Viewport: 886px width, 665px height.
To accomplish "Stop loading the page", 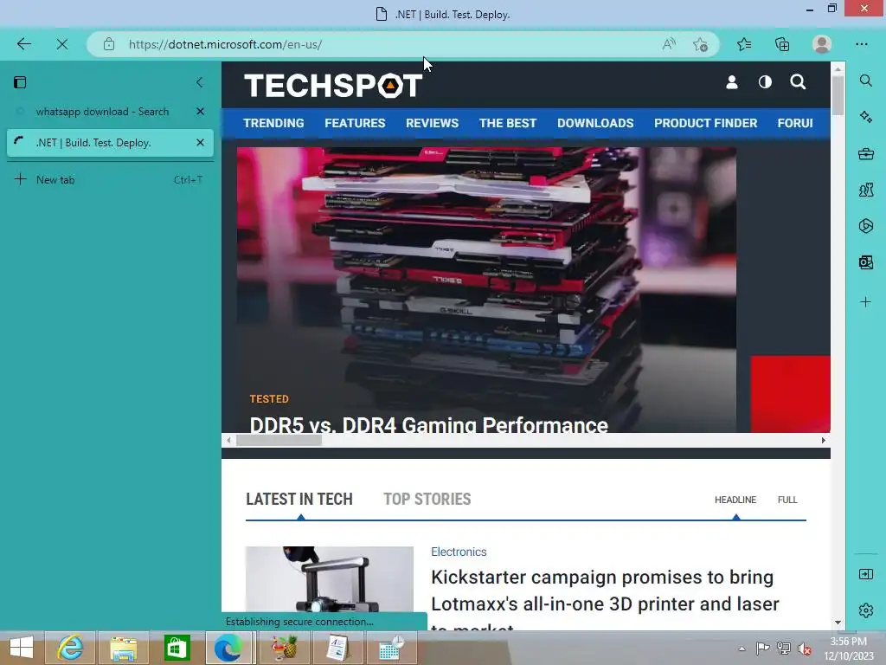I will click(62, 44).
